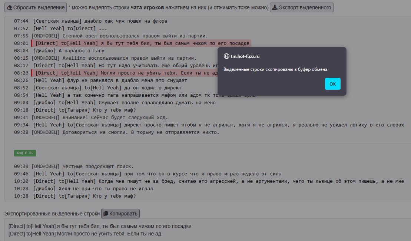Click the copy icon beside Копировать
This screenshot has height=241, width=411.
pos(106,214)
